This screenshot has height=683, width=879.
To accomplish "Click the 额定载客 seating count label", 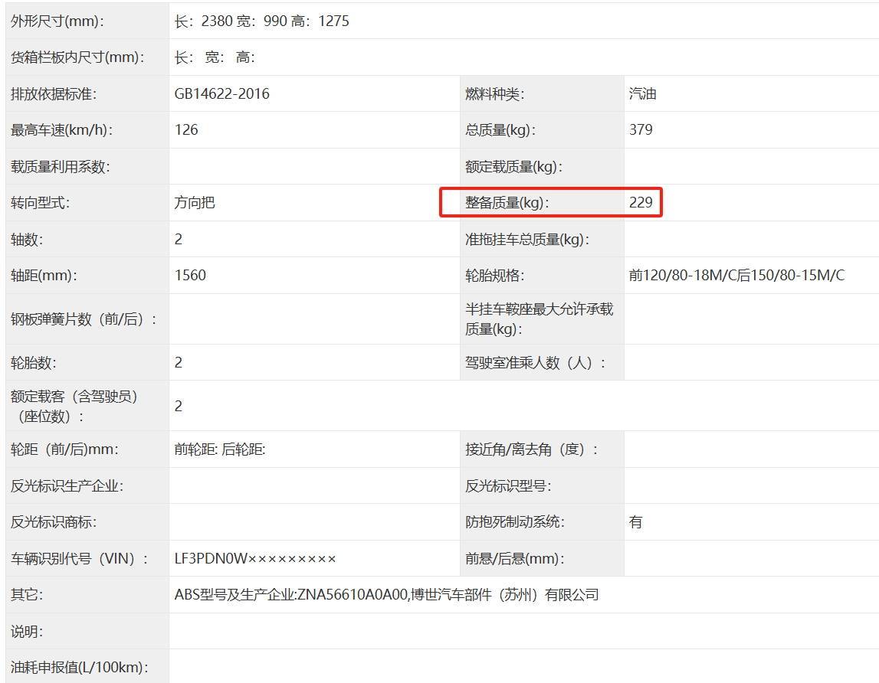I will tap(74, 406).
